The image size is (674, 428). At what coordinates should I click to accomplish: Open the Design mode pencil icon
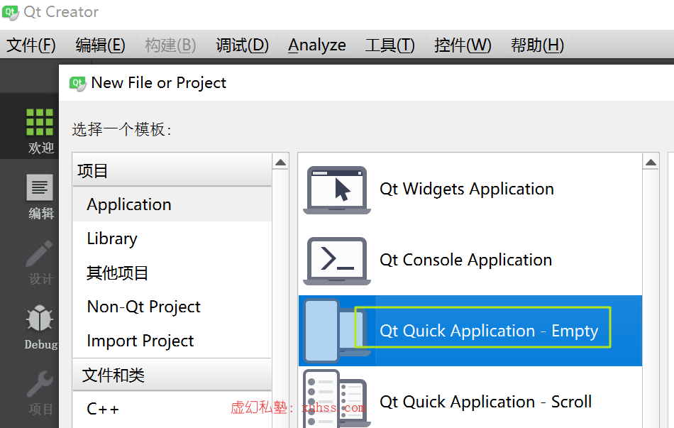click(40, 254)
